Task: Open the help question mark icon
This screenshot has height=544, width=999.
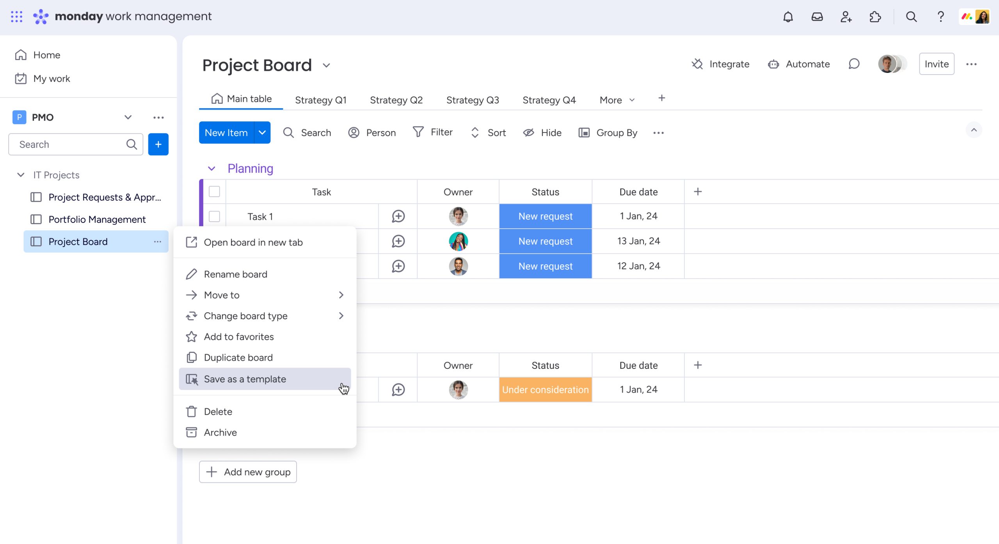Action: [940, 17]
